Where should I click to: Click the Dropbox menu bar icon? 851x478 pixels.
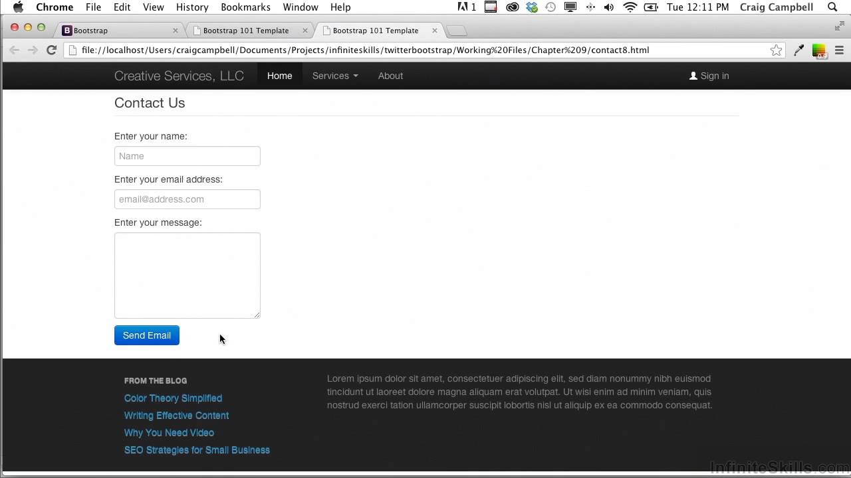click(532, 7)
